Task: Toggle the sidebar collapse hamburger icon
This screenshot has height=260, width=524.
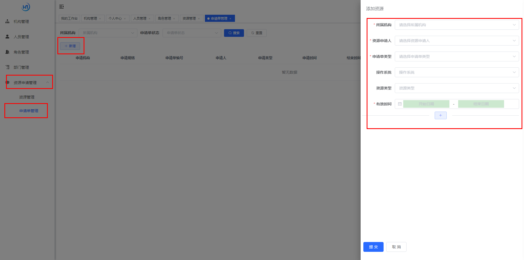Action: point(61,7)
